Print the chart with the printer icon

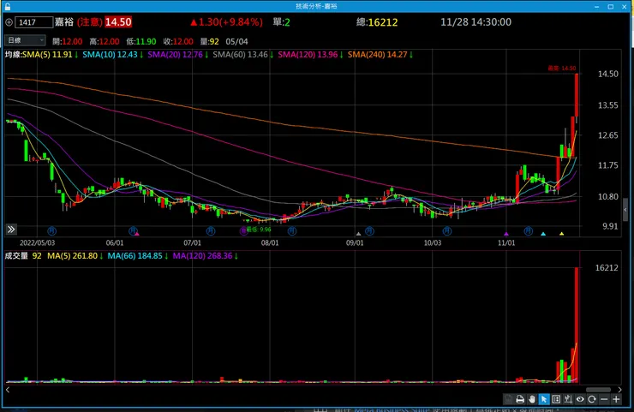(520, 399)
